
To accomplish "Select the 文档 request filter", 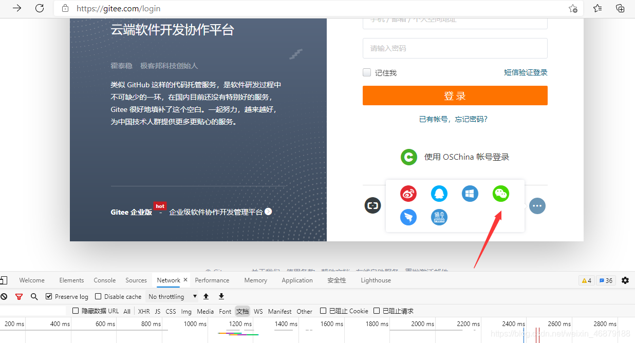I will (x=242, y=311).
